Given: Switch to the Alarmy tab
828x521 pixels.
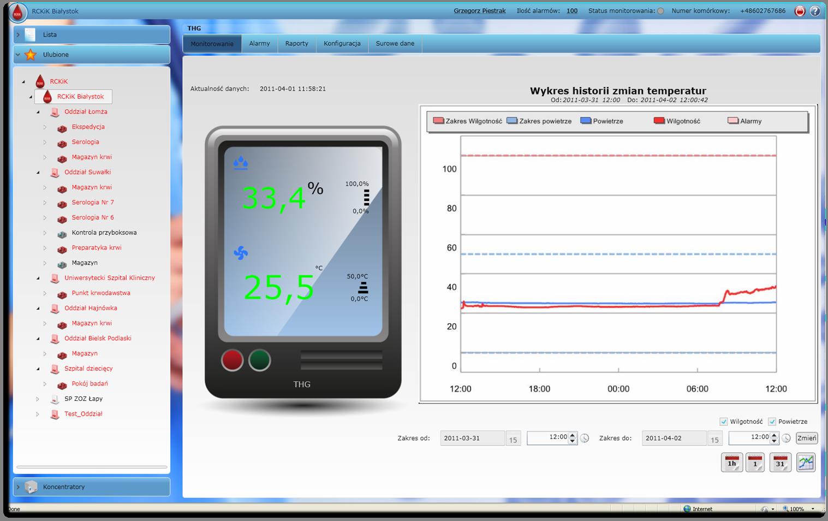Looking at the screenshot, I should tap(260, 43).
